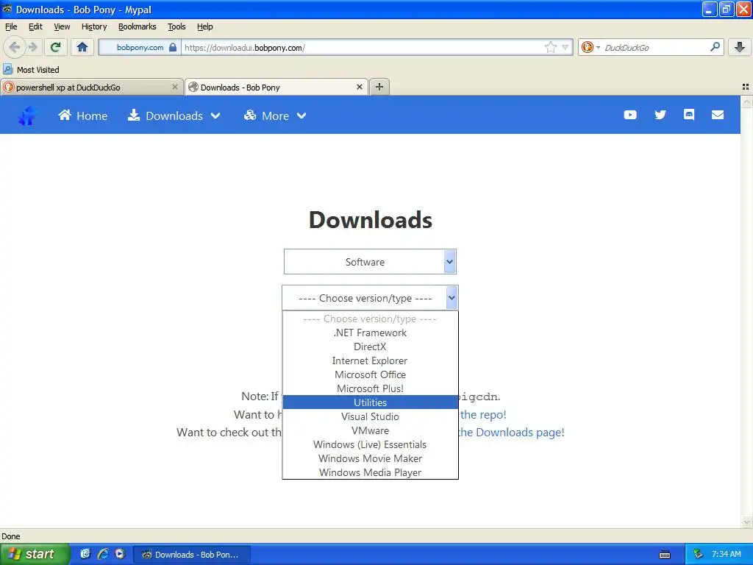Open the browser downloads arrow button
Image resolution: width=753 pixels, height=565 pixels.
tap(740, 47)
